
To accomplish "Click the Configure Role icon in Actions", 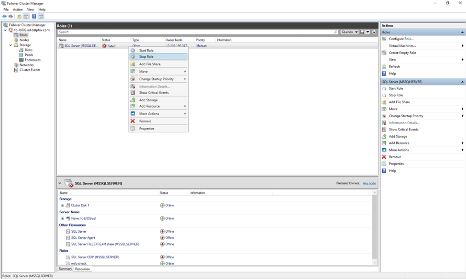I will pos(384,39).
